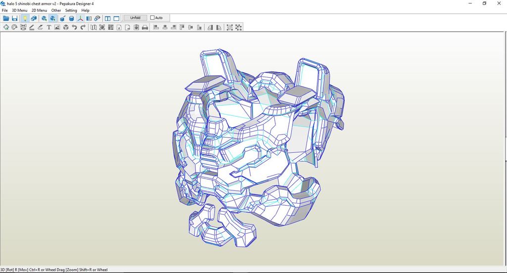Minimize the Pepakura Designer window
Screen dimensions: 507x273
470,3
